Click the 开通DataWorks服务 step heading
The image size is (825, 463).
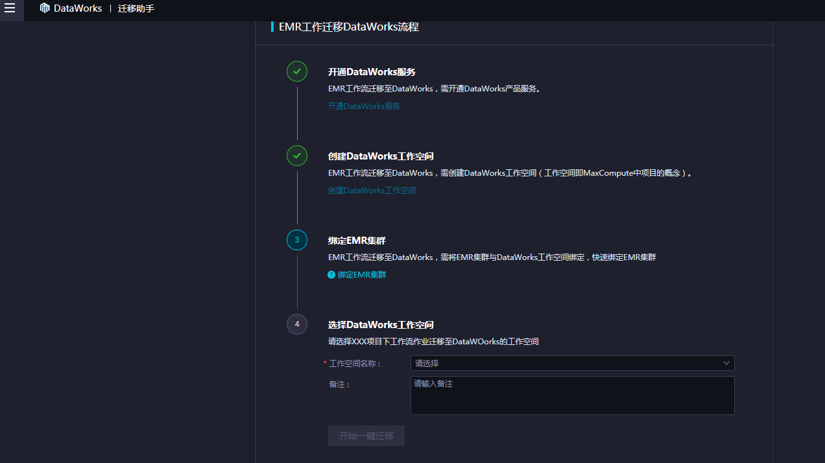coord(372,72)
